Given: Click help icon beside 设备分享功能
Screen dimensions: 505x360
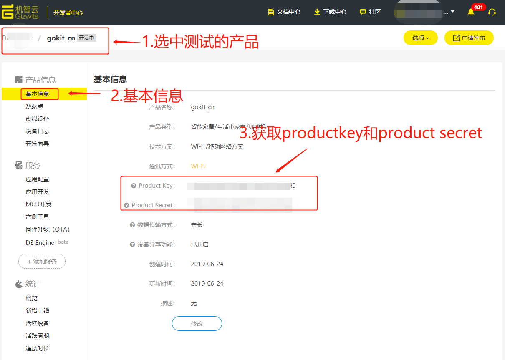Looking at the screenshot, I should tap(132, 244).
